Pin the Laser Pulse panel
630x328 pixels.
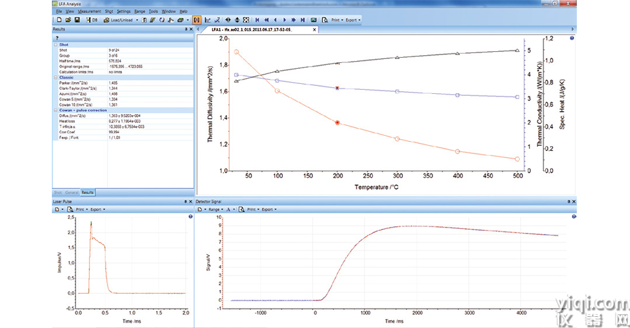pos(186,201)
